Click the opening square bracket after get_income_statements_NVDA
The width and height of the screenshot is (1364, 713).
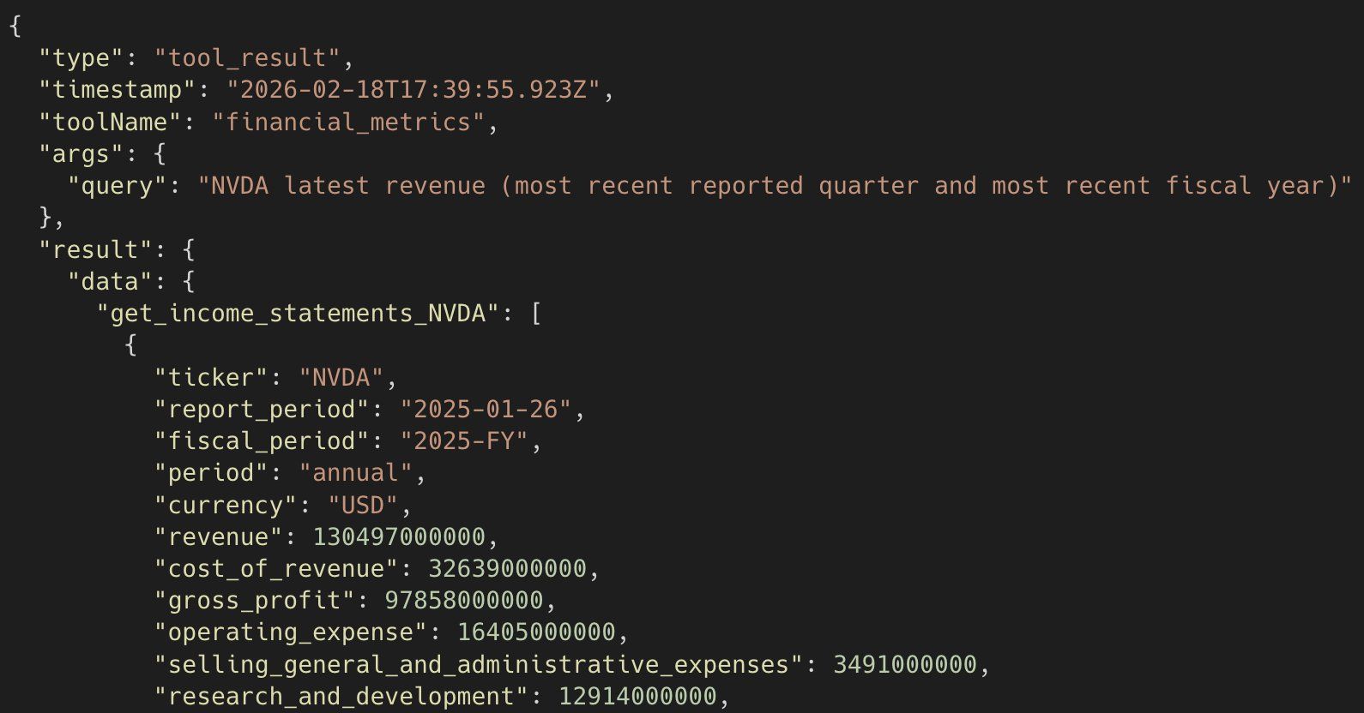536,314
